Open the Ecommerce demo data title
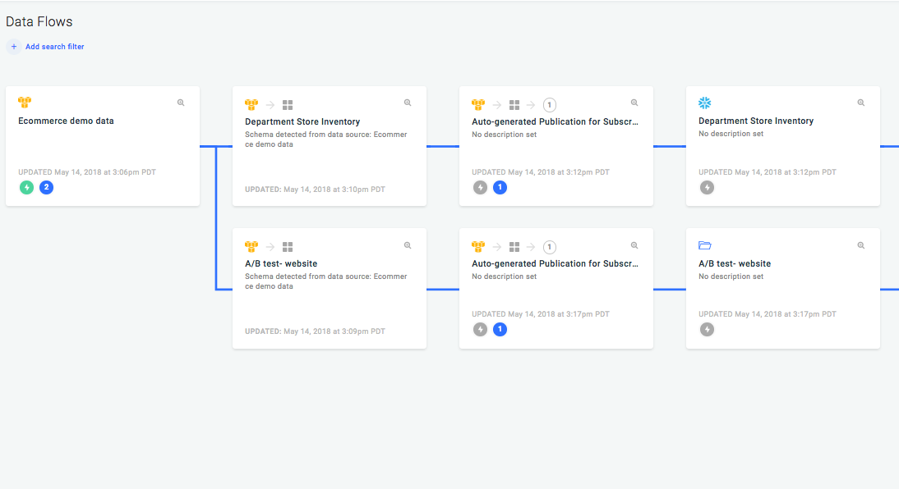 66,121
